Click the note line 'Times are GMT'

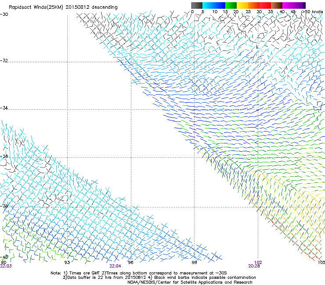pos(139,273)
